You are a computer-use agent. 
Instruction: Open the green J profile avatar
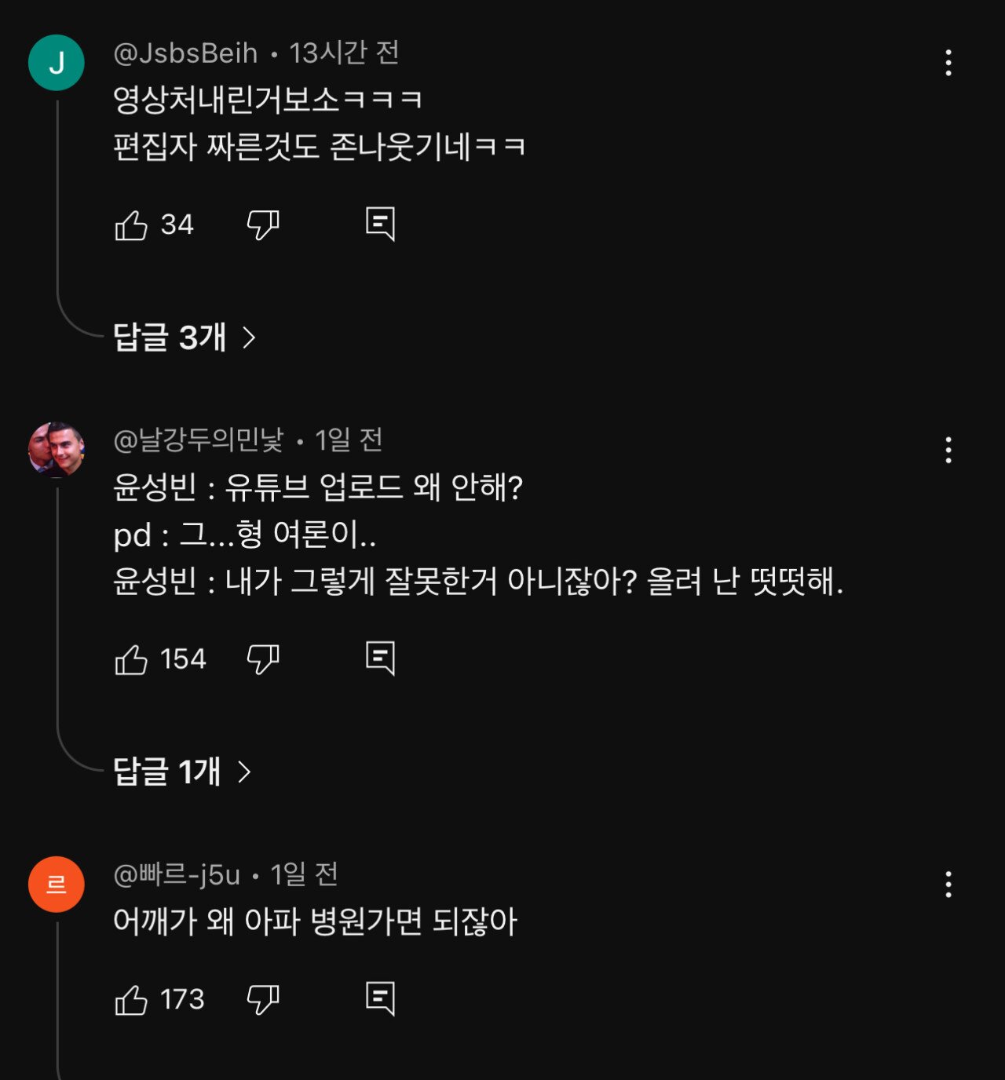(57, 63)
